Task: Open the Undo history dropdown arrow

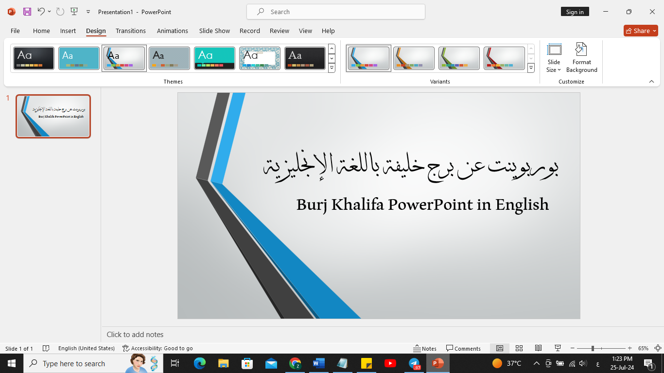Action: coord(49,12)
